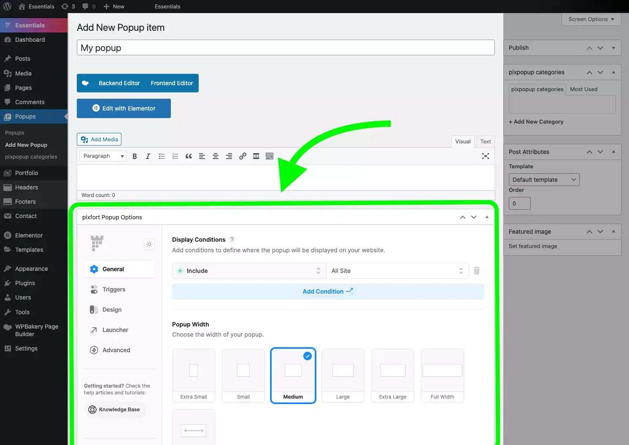Click the insert link icon
This screenshot has height=445, width=629.
243,156
